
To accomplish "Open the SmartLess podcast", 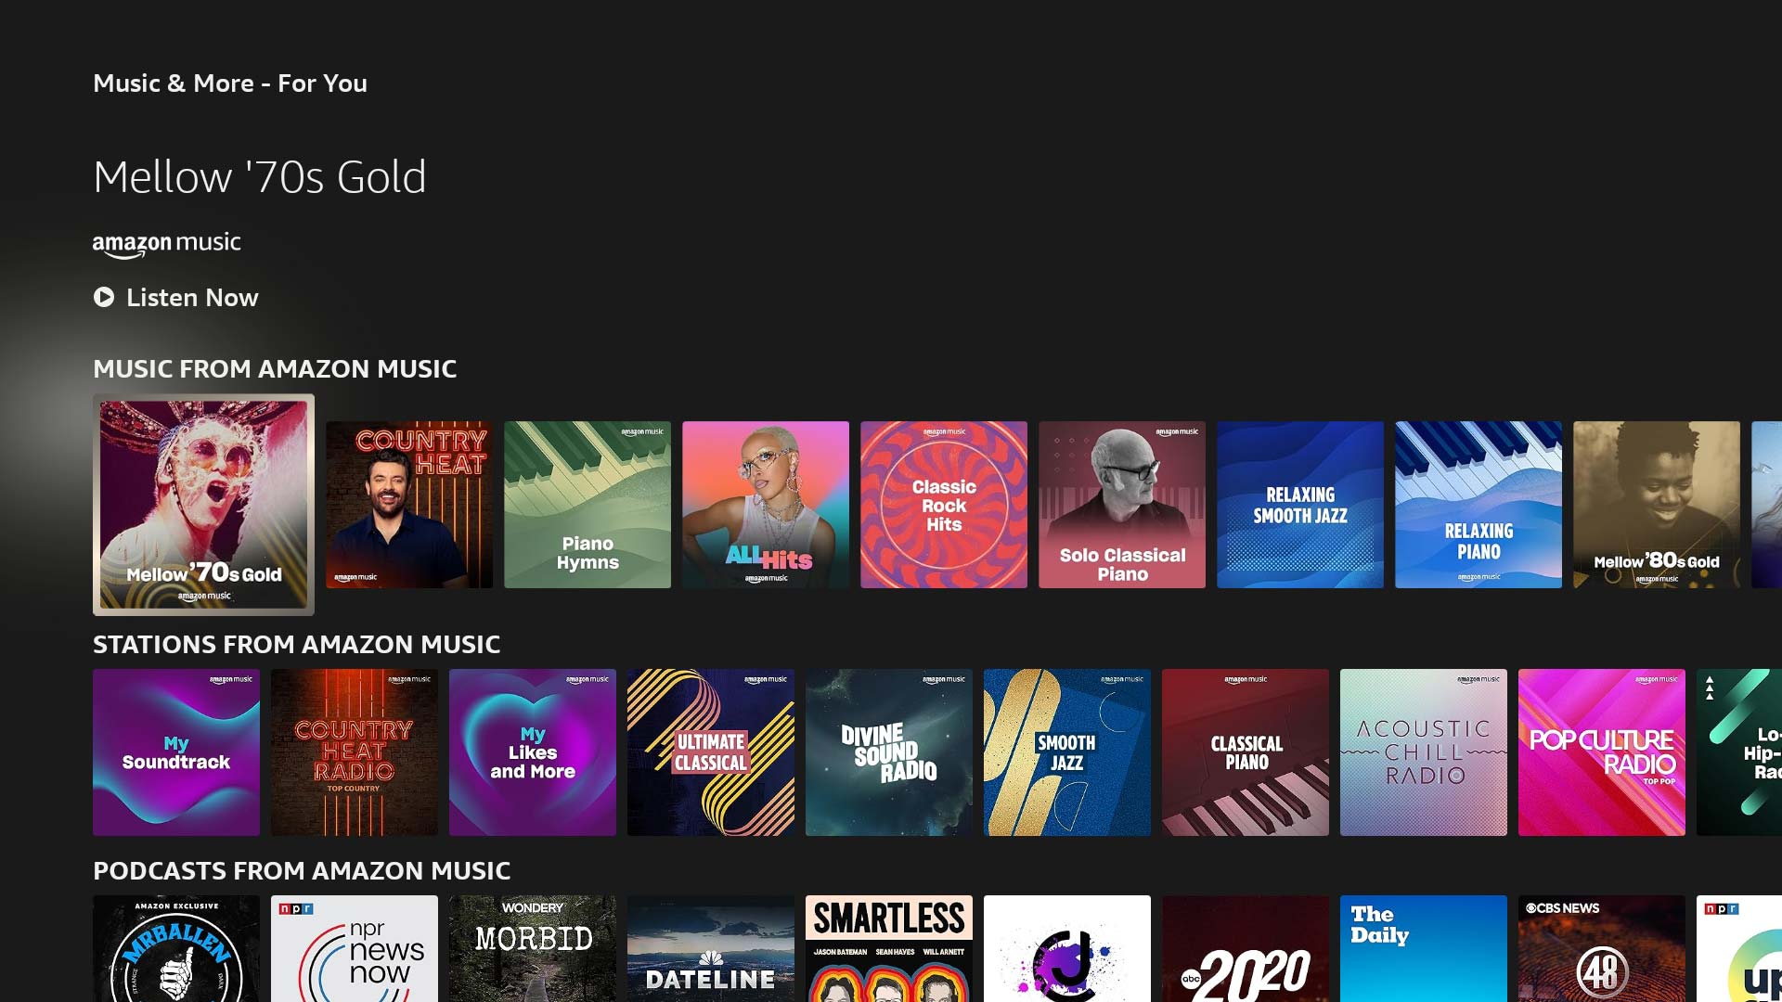I will tap(889, 948).
